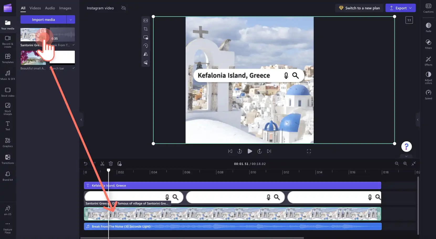The image size is (436, 239).
Task: Select the Rotate icon beside preview
Action: pyautogui.click(x=146, y=46)
